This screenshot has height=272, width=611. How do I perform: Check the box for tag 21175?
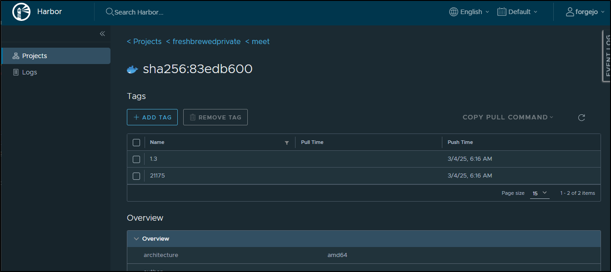tap(136, 176)
